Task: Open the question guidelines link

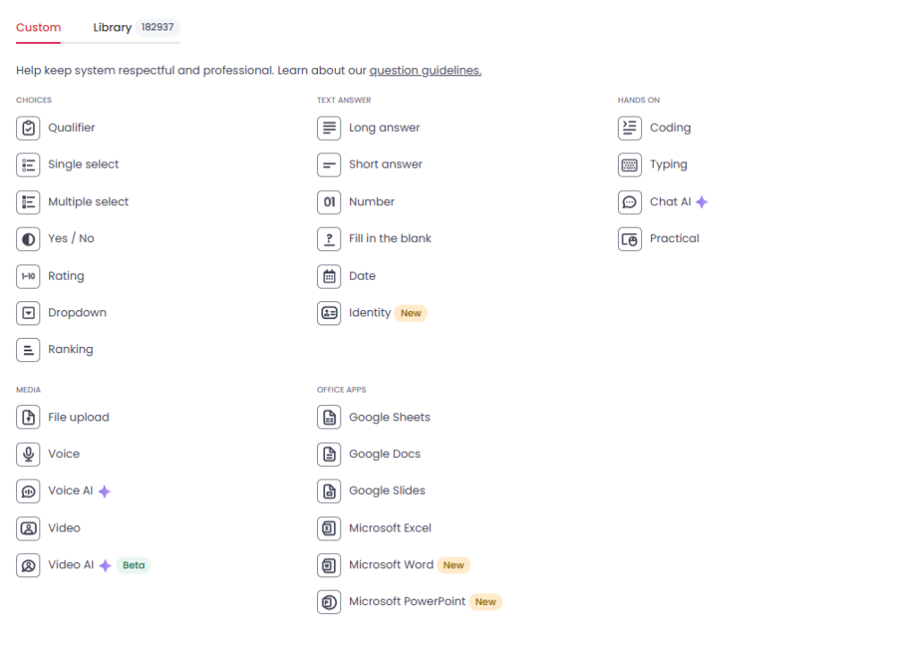Action: (x=424, y=69)
